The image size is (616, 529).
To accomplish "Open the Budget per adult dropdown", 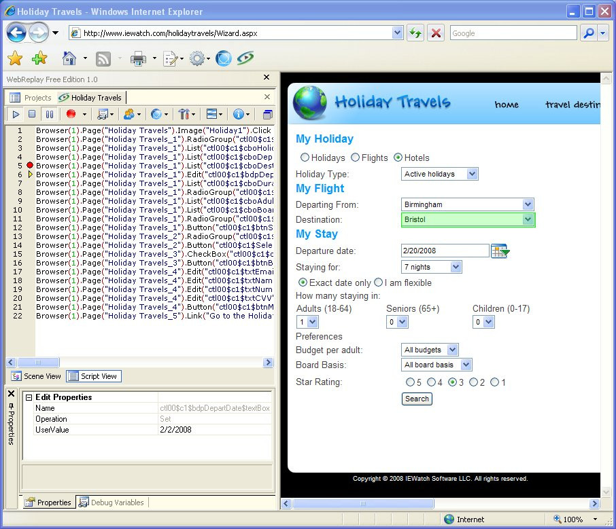I will pos(452,350).
